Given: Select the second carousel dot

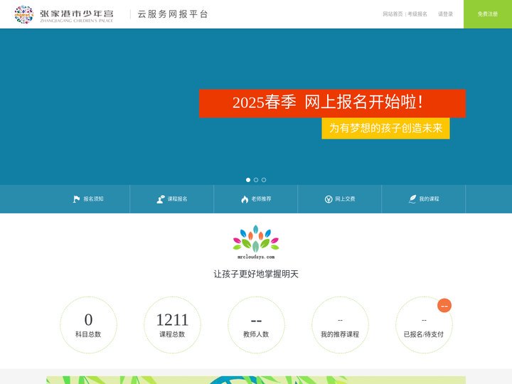Looking at the screenshot, I should [x=256, y=180].
